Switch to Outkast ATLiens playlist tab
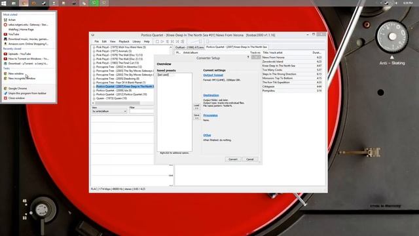The image size is (419, 236). click(x=189, y=47)
